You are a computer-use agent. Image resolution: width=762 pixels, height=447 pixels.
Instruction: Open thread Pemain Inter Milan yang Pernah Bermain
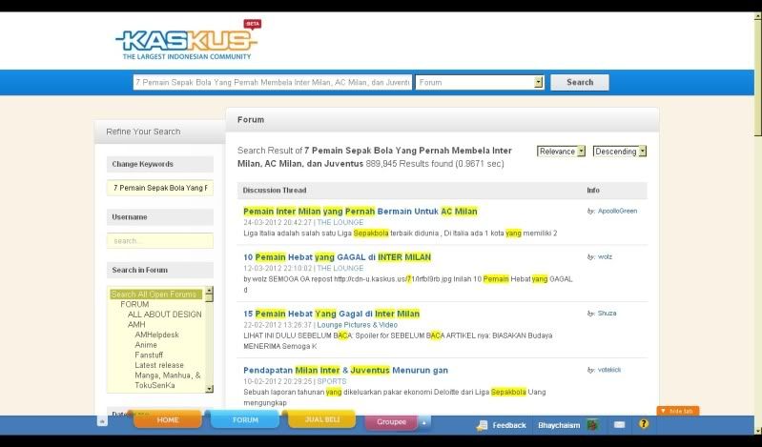360,212
